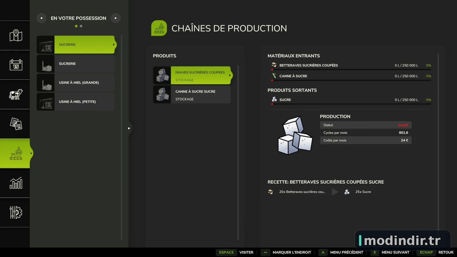This screenshot has width=457, height=257.
Task: Click Canne à sucre material icon
Action: click(274, 76)
